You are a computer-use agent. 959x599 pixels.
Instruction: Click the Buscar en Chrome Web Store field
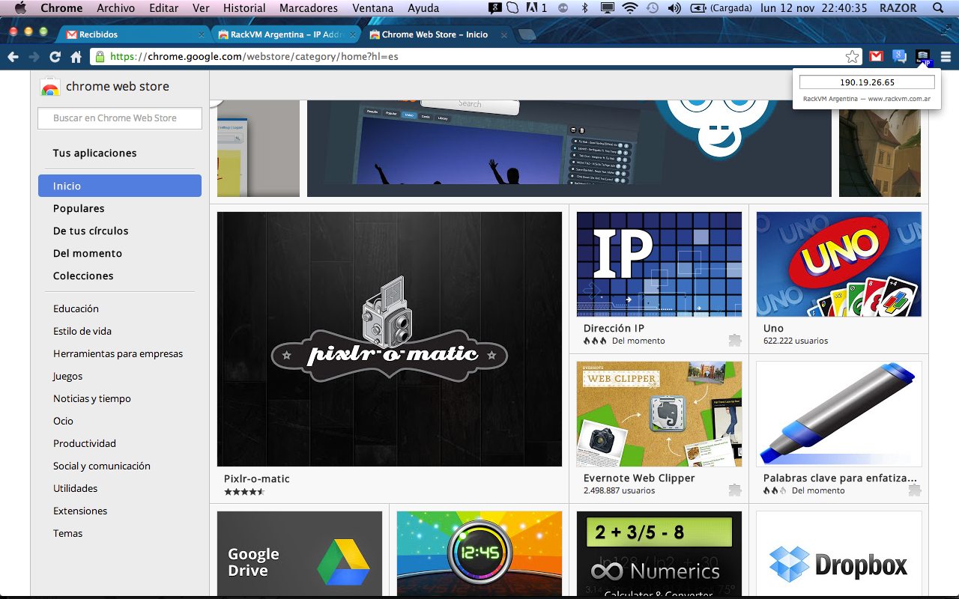pos(120,118)
